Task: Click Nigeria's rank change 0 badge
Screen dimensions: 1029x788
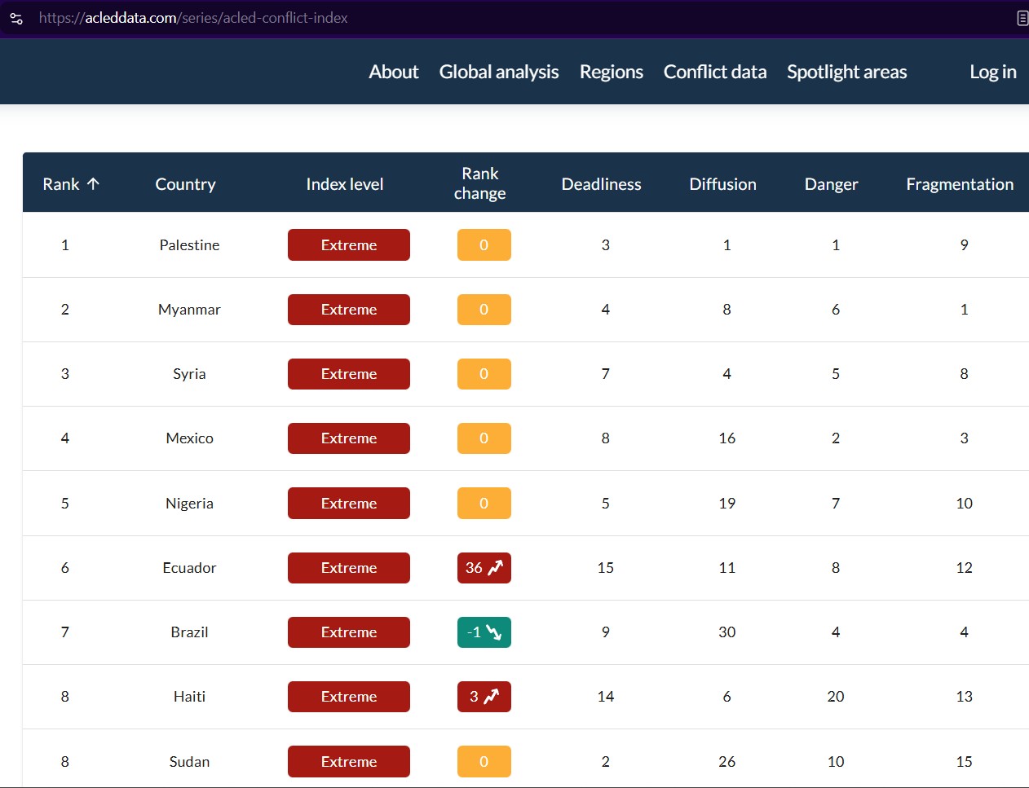Action: tap(484, 504)
